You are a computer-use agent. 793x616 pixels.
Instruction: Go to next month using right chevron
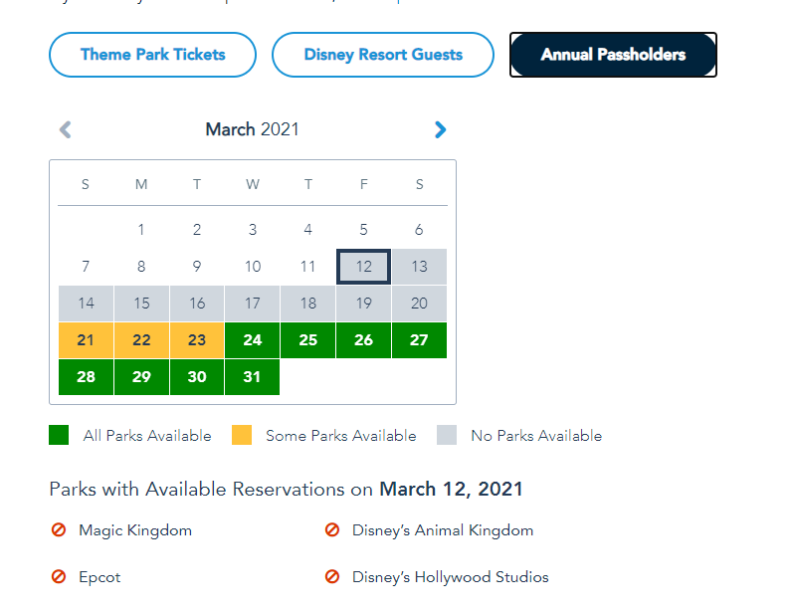pyautogui.click(x=441, y=129)
